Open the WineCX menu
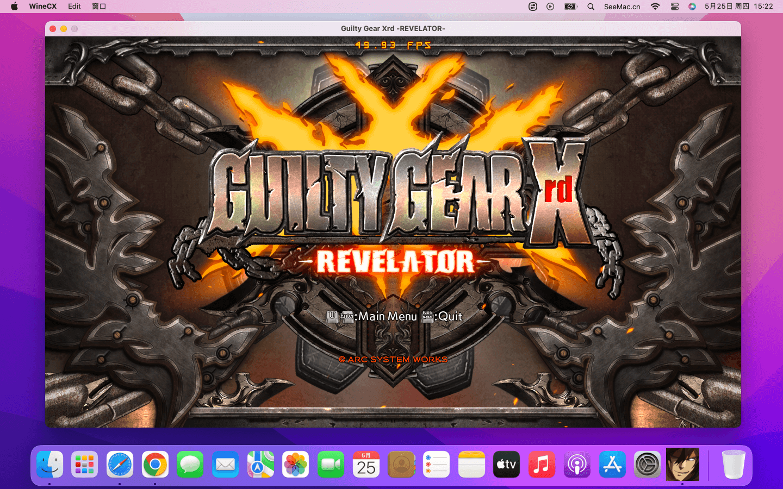783x489 pixels. coord(42,7)
